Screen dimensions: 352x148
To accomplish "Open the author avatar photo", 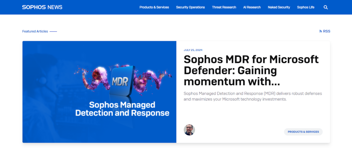I will [x=189, y=130].
